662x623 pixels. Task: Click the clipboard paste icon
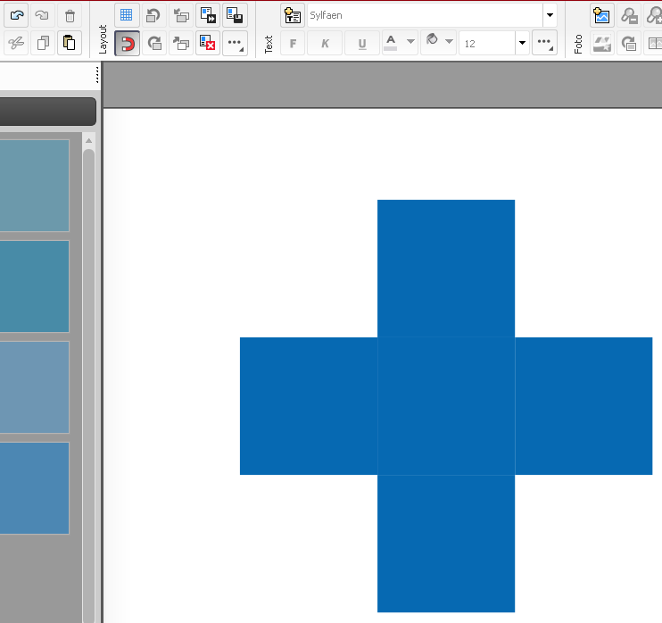(70, 43)
